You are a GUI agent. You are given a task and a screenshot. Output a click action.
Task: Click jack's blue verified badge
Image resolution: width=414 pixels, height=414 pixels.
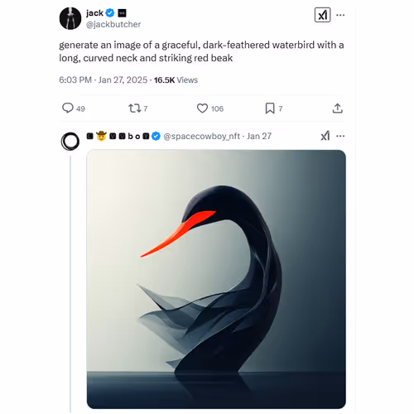click(x=110, y=12)
